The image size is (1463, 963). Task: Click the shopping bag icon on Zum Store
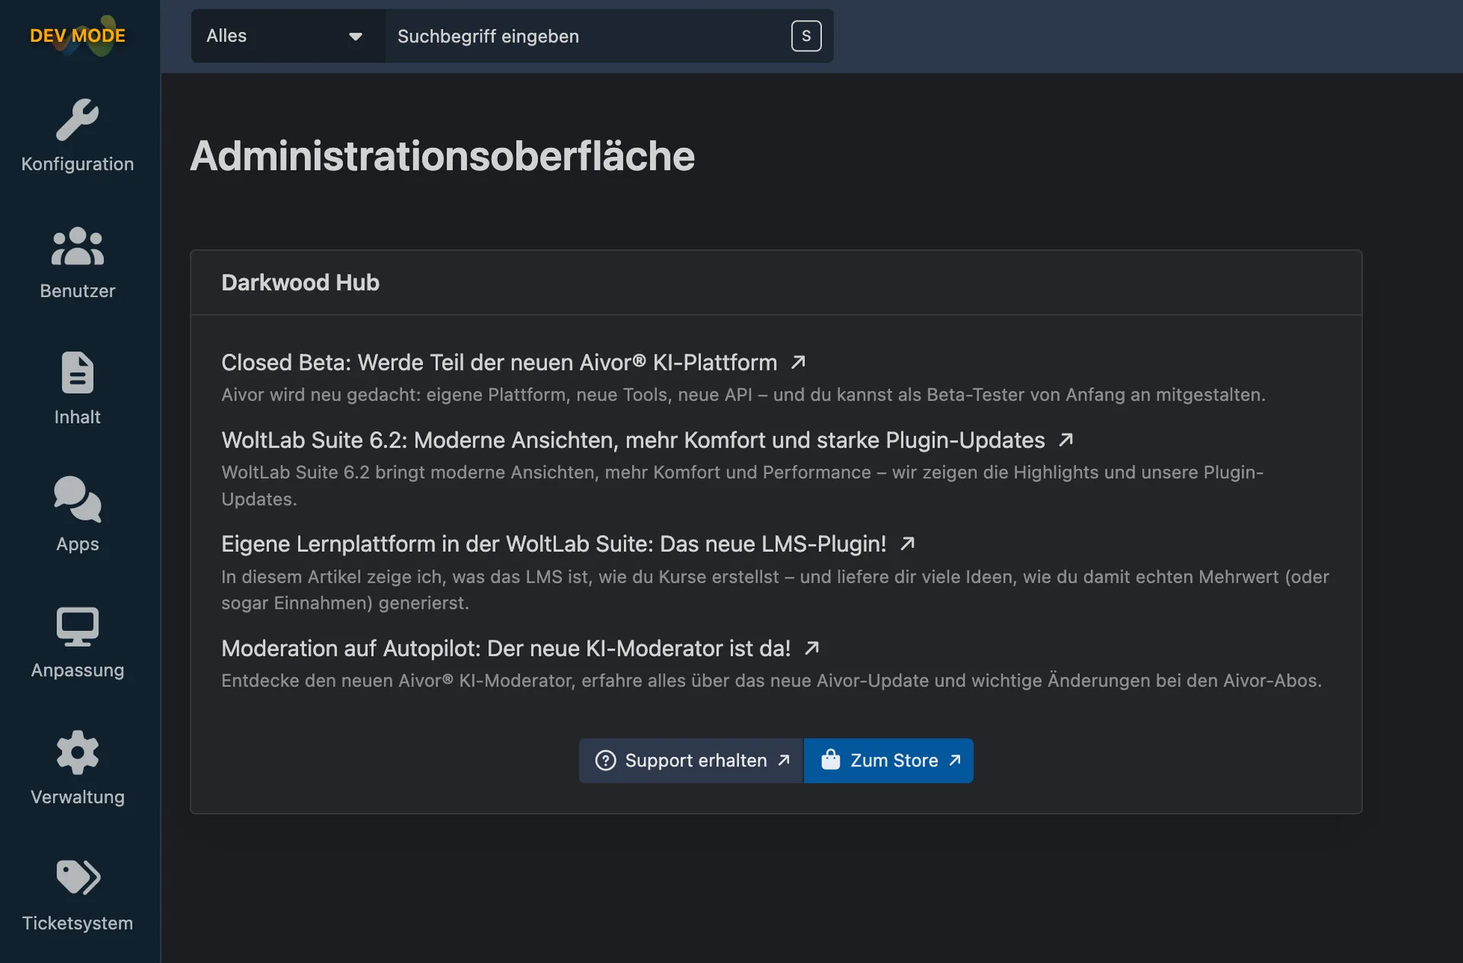click(x=830, y=760)
